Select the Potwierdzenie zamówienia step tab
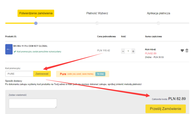The image size is (193, 114). [x=36, y=13]
